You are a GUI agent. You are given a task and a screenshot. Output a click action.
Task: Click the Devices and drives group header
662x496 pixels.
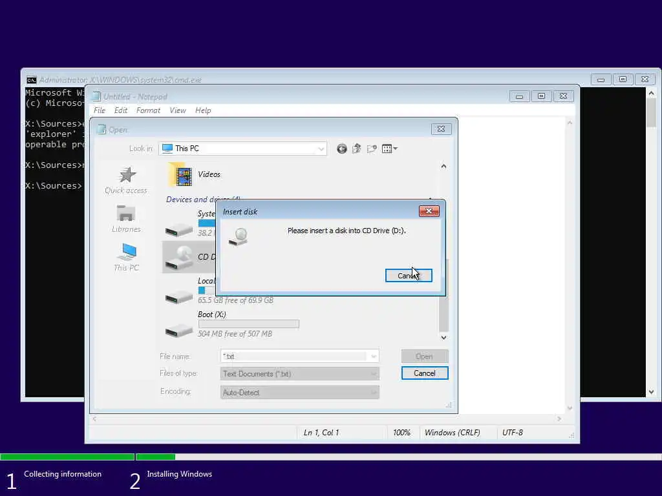pos(203,199)
